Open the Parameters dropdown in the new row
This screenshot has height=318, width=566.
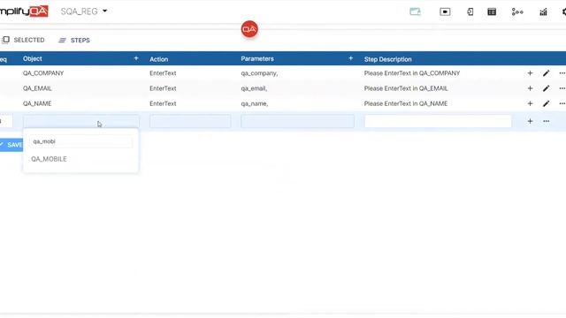point(297,121)
